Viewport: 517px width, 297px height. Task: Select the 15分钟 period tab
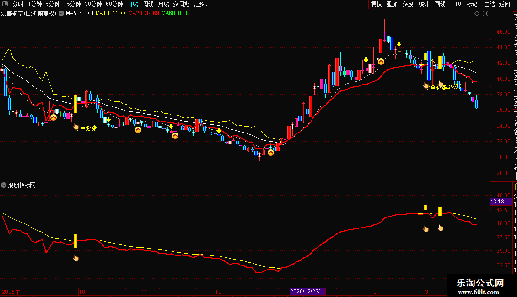click(72, 4)
